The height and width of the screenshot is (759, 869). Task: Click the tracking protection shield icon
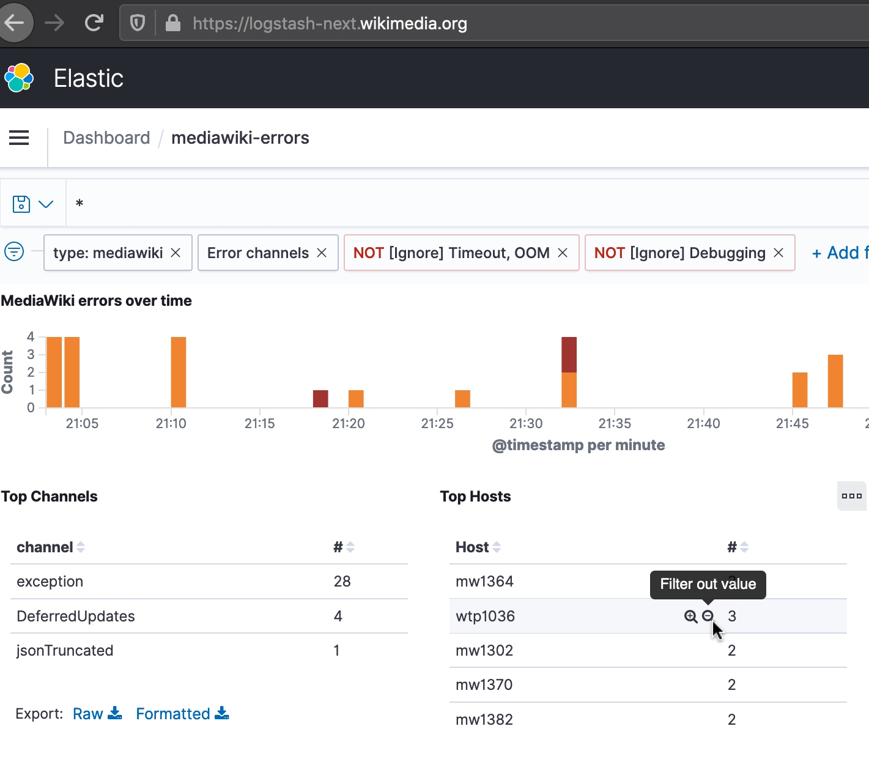click(x=137, y=22)
